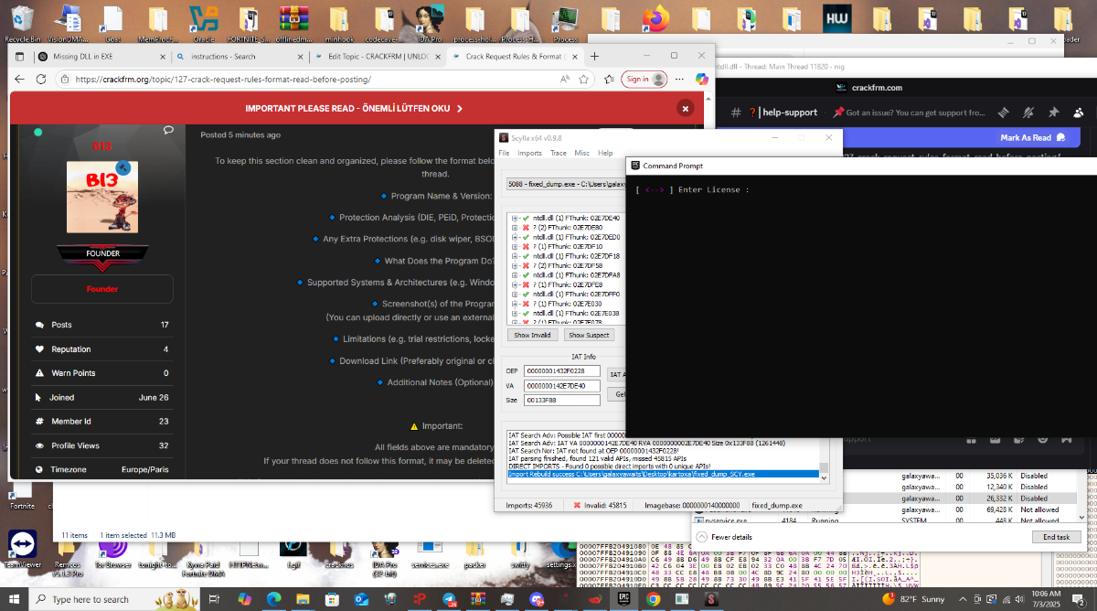The image size is (1097, 611).
Task: Refresh the crackfrm.org page in Edge
Action: tap(41, 80)
